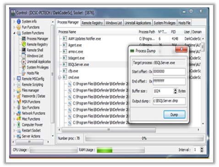Increase the Buffer size stepper value

[x=175, y=89]
